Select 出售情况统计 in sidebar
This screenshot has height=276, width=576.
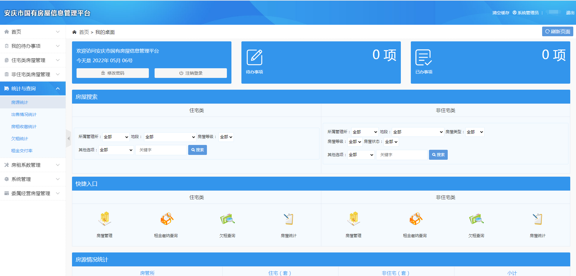tap(24, 114)
